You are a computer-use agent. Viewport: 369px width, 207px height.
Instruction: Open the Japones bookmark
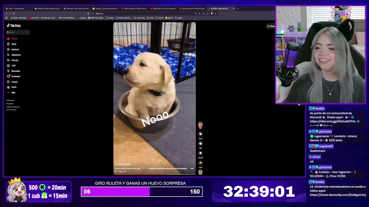tap(169, 18)
